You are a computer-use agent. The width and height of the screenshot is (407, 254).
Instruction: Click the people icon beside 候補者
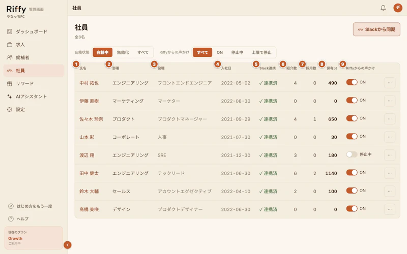point(10,57)
